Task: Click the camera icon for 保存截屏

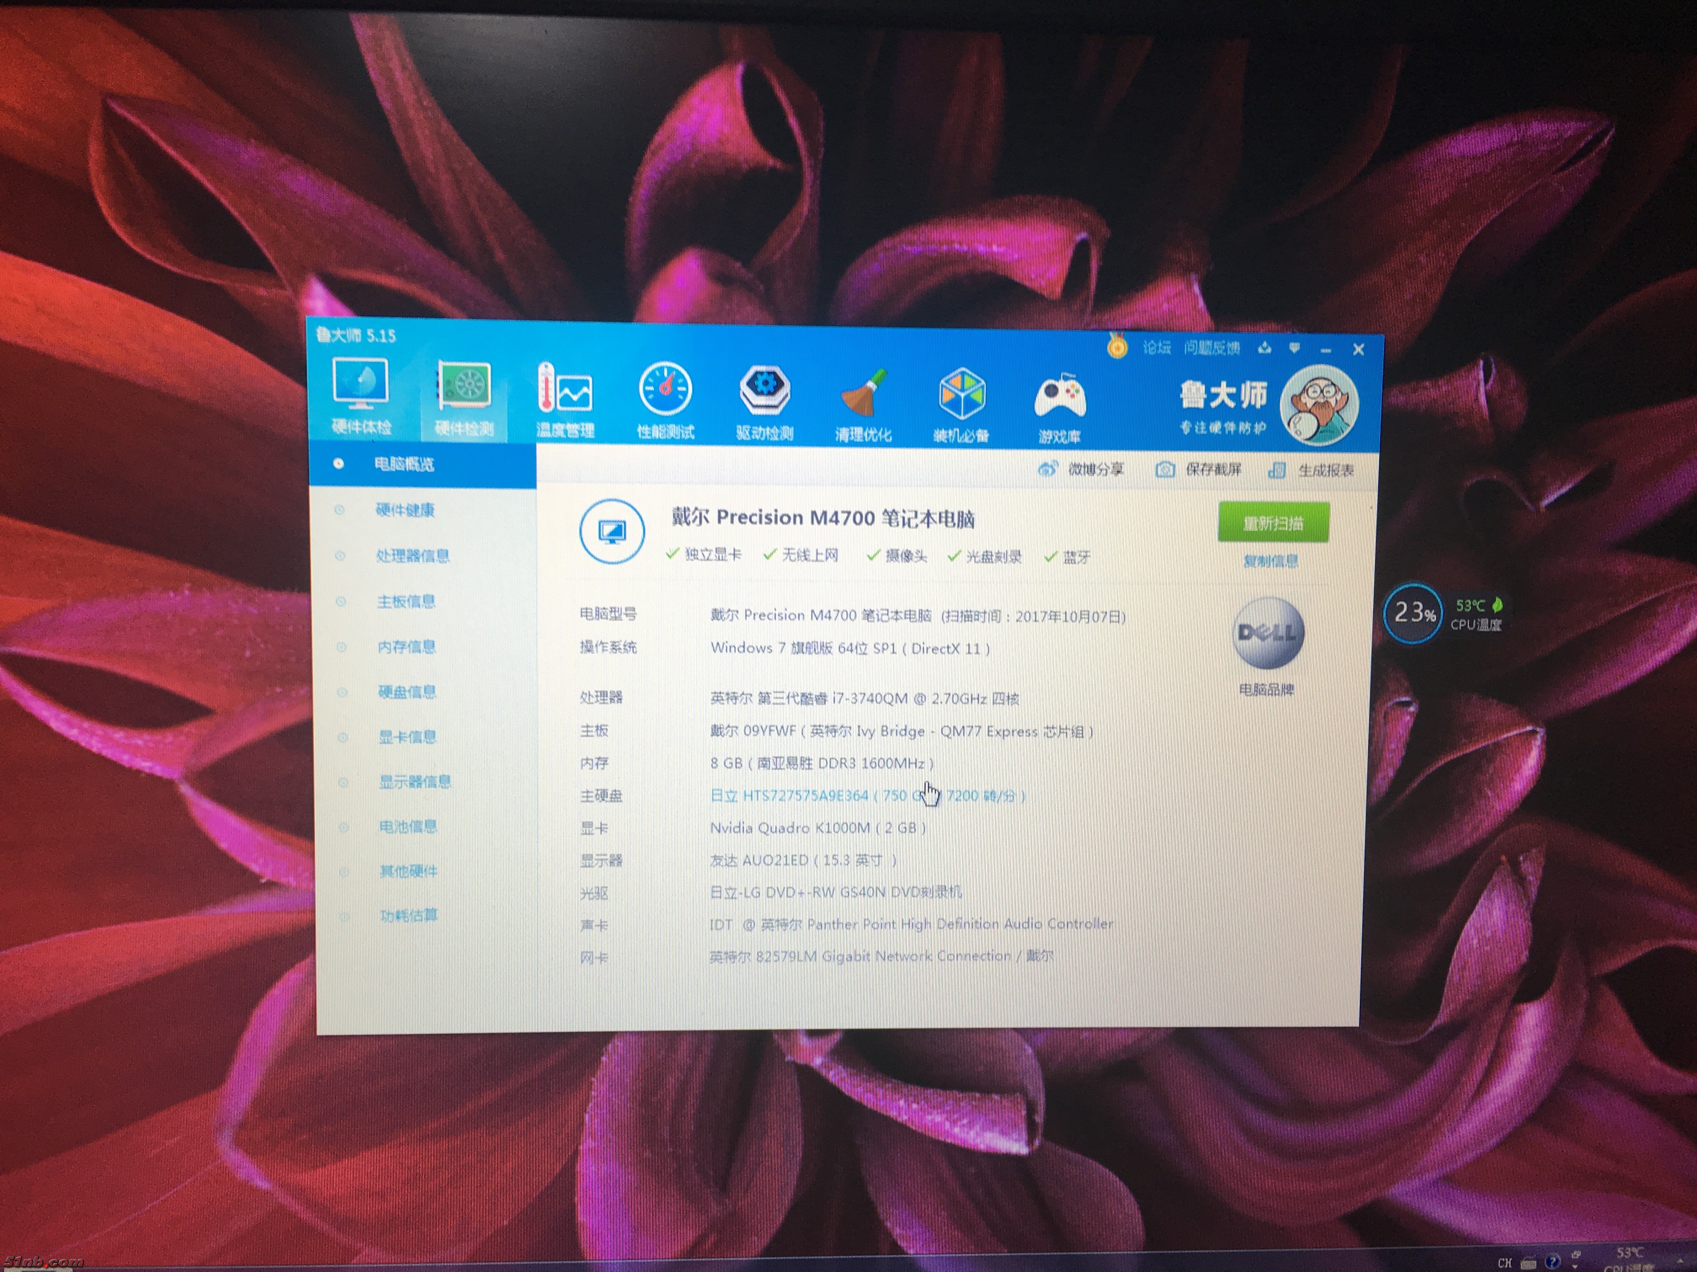Action: point(1165,469)
